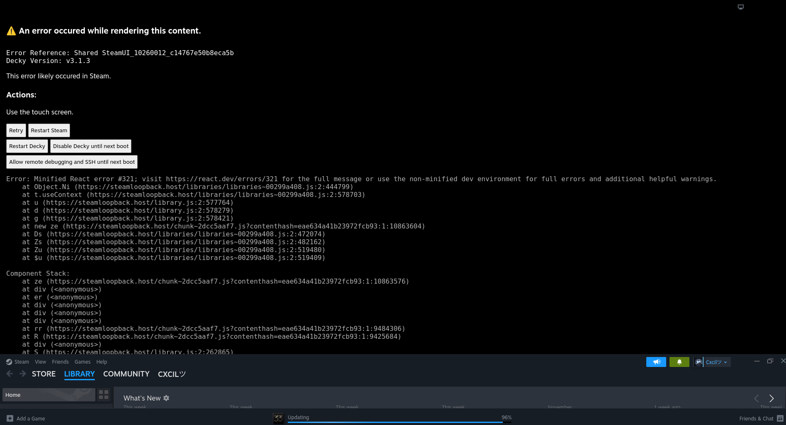Screen dimensions: 786x425
Task: Switch to the STORE tab
Action: (x=44, y=374)
